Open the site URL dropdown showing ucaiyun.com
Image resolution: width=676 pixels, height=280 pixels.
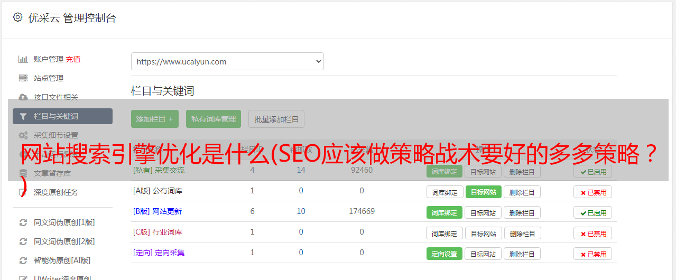click(x=227, y=61)
